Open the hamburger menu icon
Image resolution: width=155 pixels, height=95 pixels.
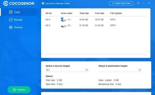[x=138, y=3]
